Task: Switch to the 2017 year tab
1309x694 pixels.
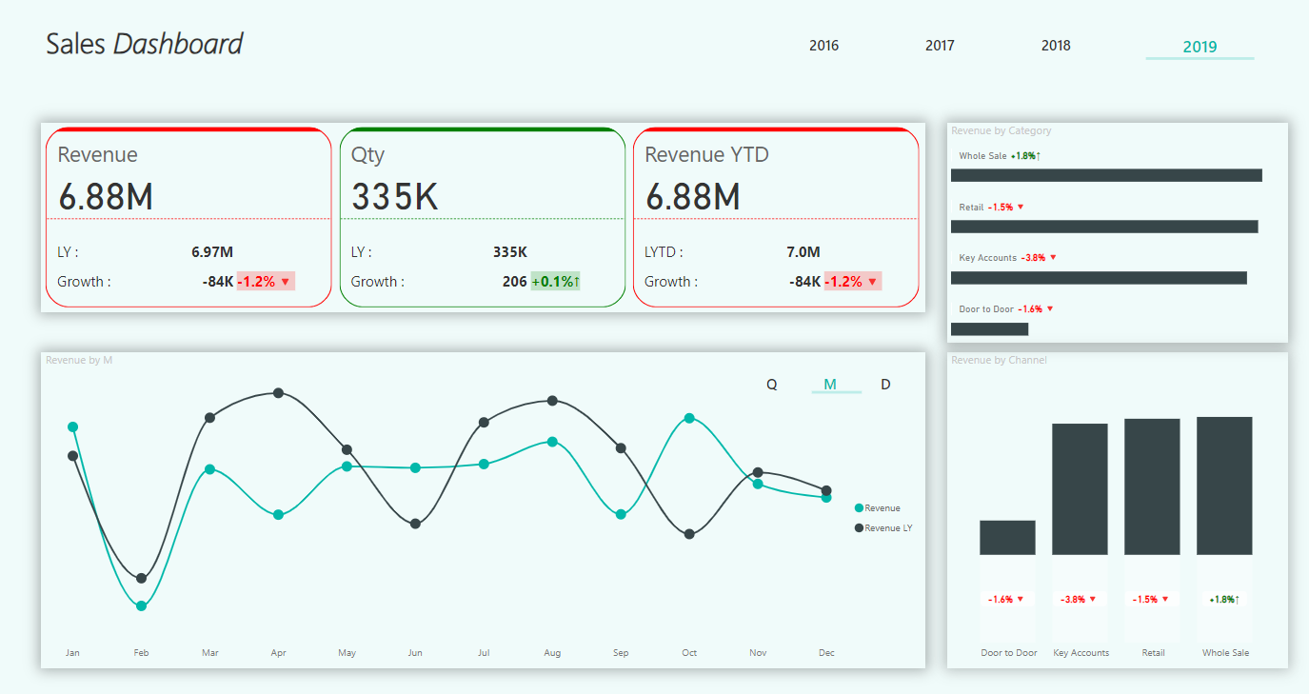Action: pyautogui.click(x=940, y=46)
